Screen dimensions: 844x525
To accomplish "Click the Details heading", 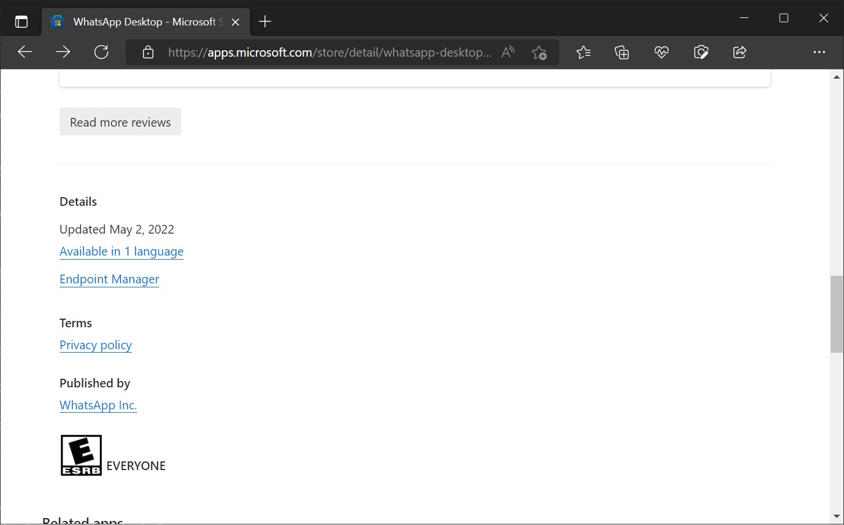I will (x=78, y=202).
